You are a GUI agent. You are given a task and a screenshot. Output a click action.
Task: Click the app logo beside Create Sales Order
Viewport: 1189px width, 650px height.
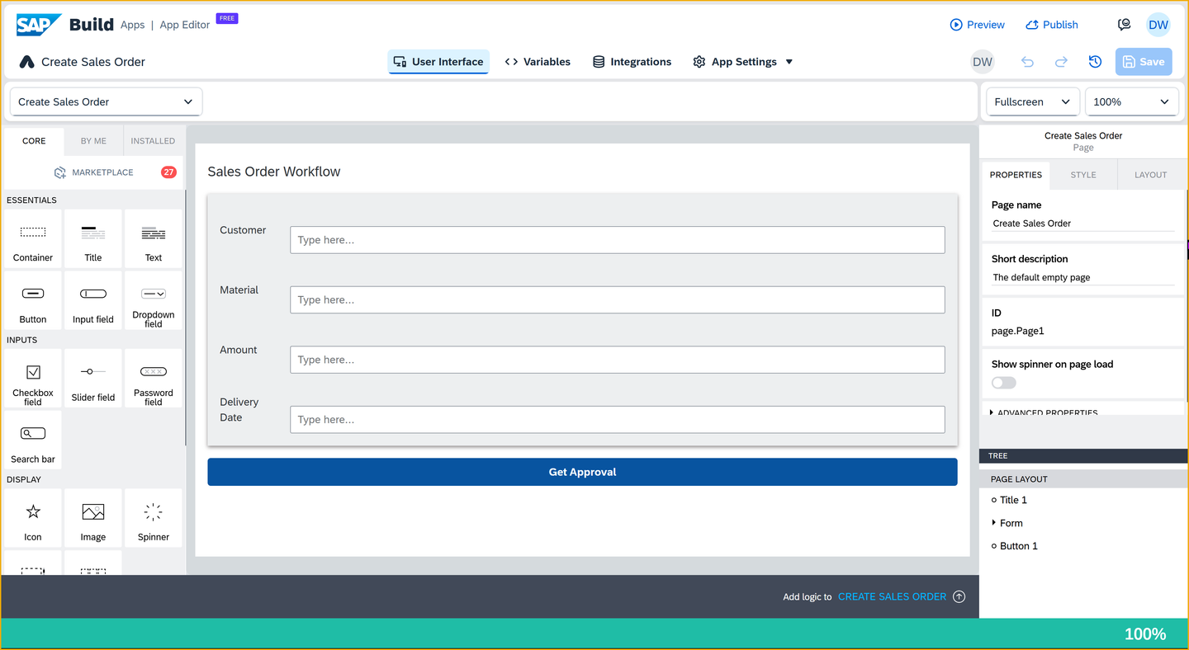coord(27,62)
